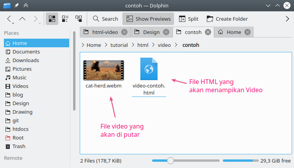Click the video-contoh.html filename label
Viewport: 294px width, 168px height.
[149, 89]
